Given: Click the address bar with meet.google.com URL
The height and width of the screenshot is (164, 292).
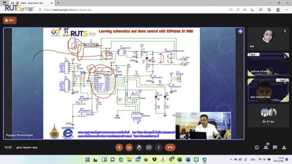Looking at the screenshot, I should [130, 10].
